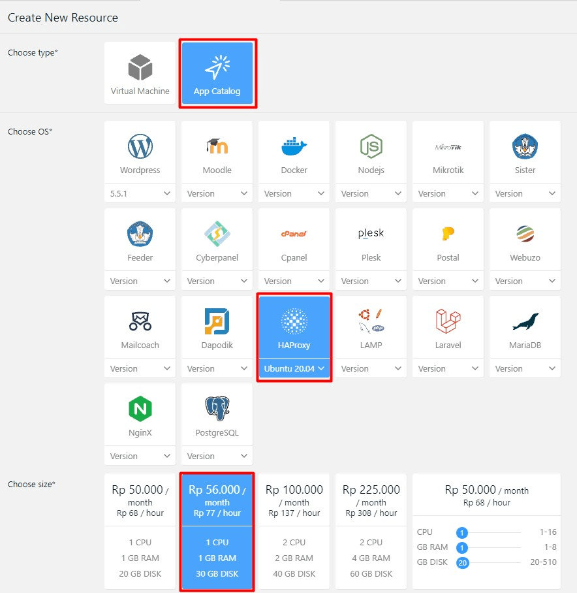Pick the Docker whale icon
The width and height of the screenshot is (577, 593).
pyautogui.click(x=294, y=147)
